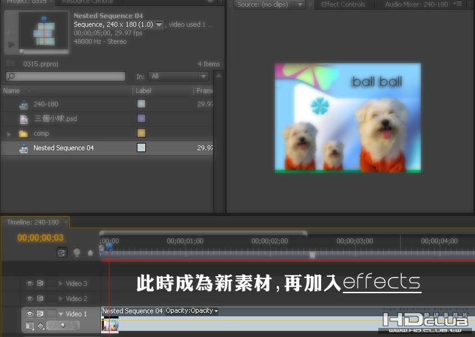Collapse the Video 1 track
This screenshot has height=337, width=475.
pos(61,314)
